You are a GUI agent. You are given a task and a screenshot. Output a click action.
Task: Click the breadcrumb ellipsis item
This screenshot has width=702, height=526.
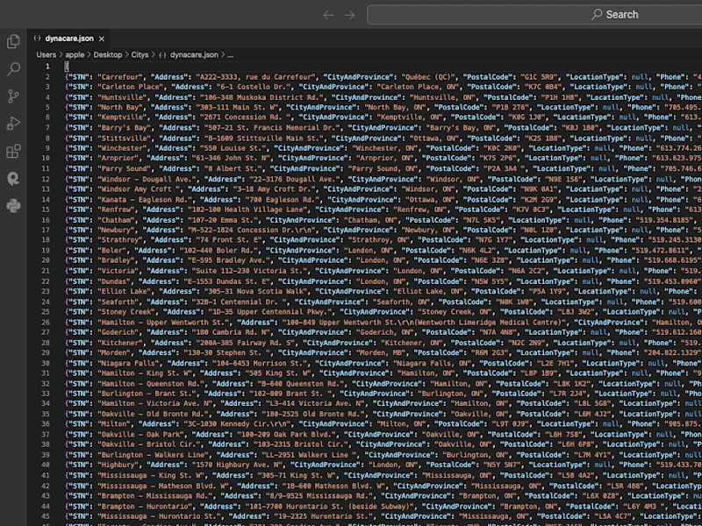point(230,55)
